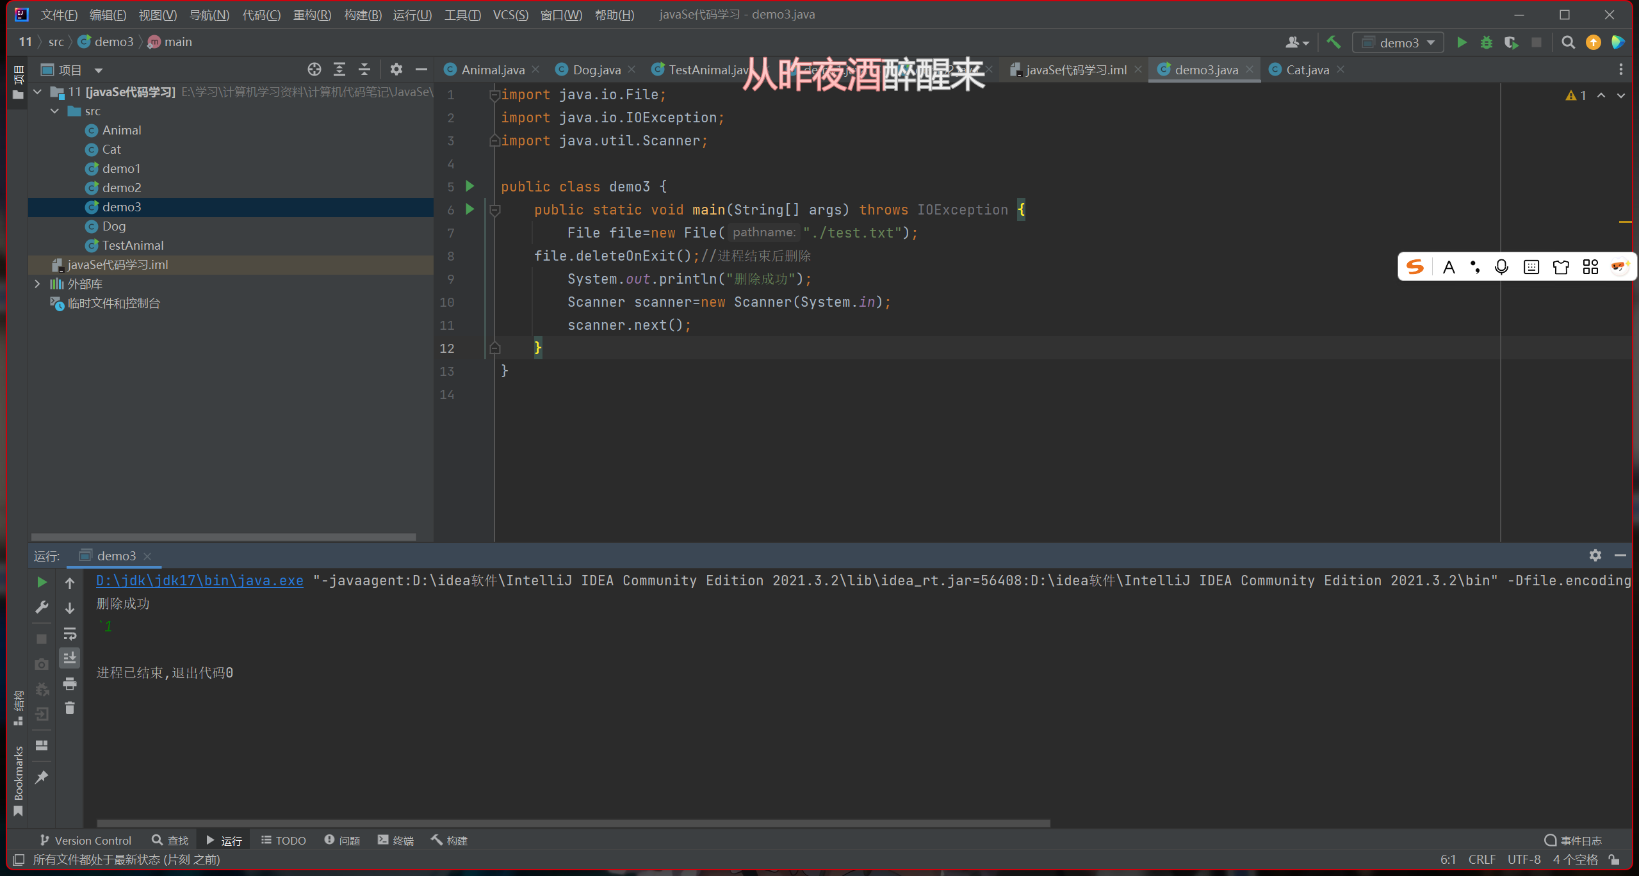Click the Build project hammer icon
Viewport: 1639px width, 876px height.
(x=1333, y=43)
